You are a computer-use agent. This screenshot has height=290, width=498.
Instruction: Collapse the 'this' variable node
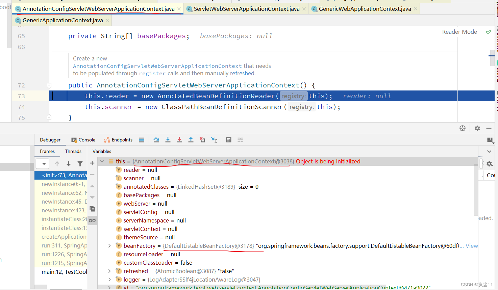tap(102, 161)
